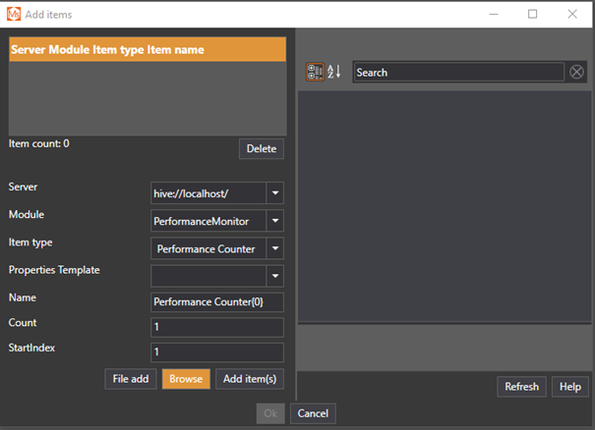The image size is (595, 430).
Task: Click the orange Browse button
Action: point(186,379)
